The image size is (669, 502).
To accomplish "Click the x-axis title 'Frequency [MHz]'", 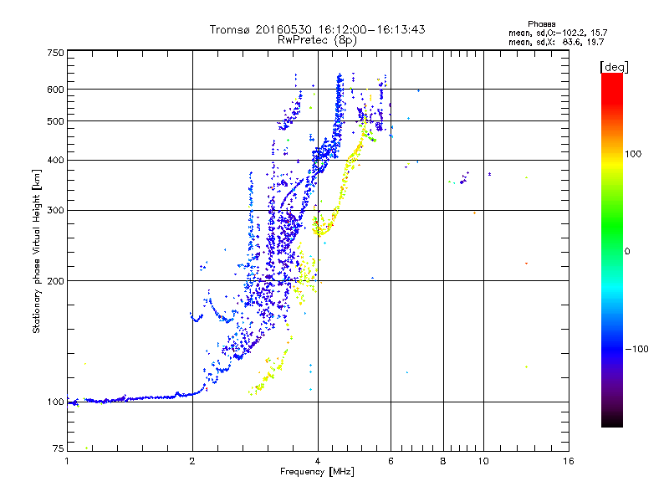I will click(x=317, y=472).
